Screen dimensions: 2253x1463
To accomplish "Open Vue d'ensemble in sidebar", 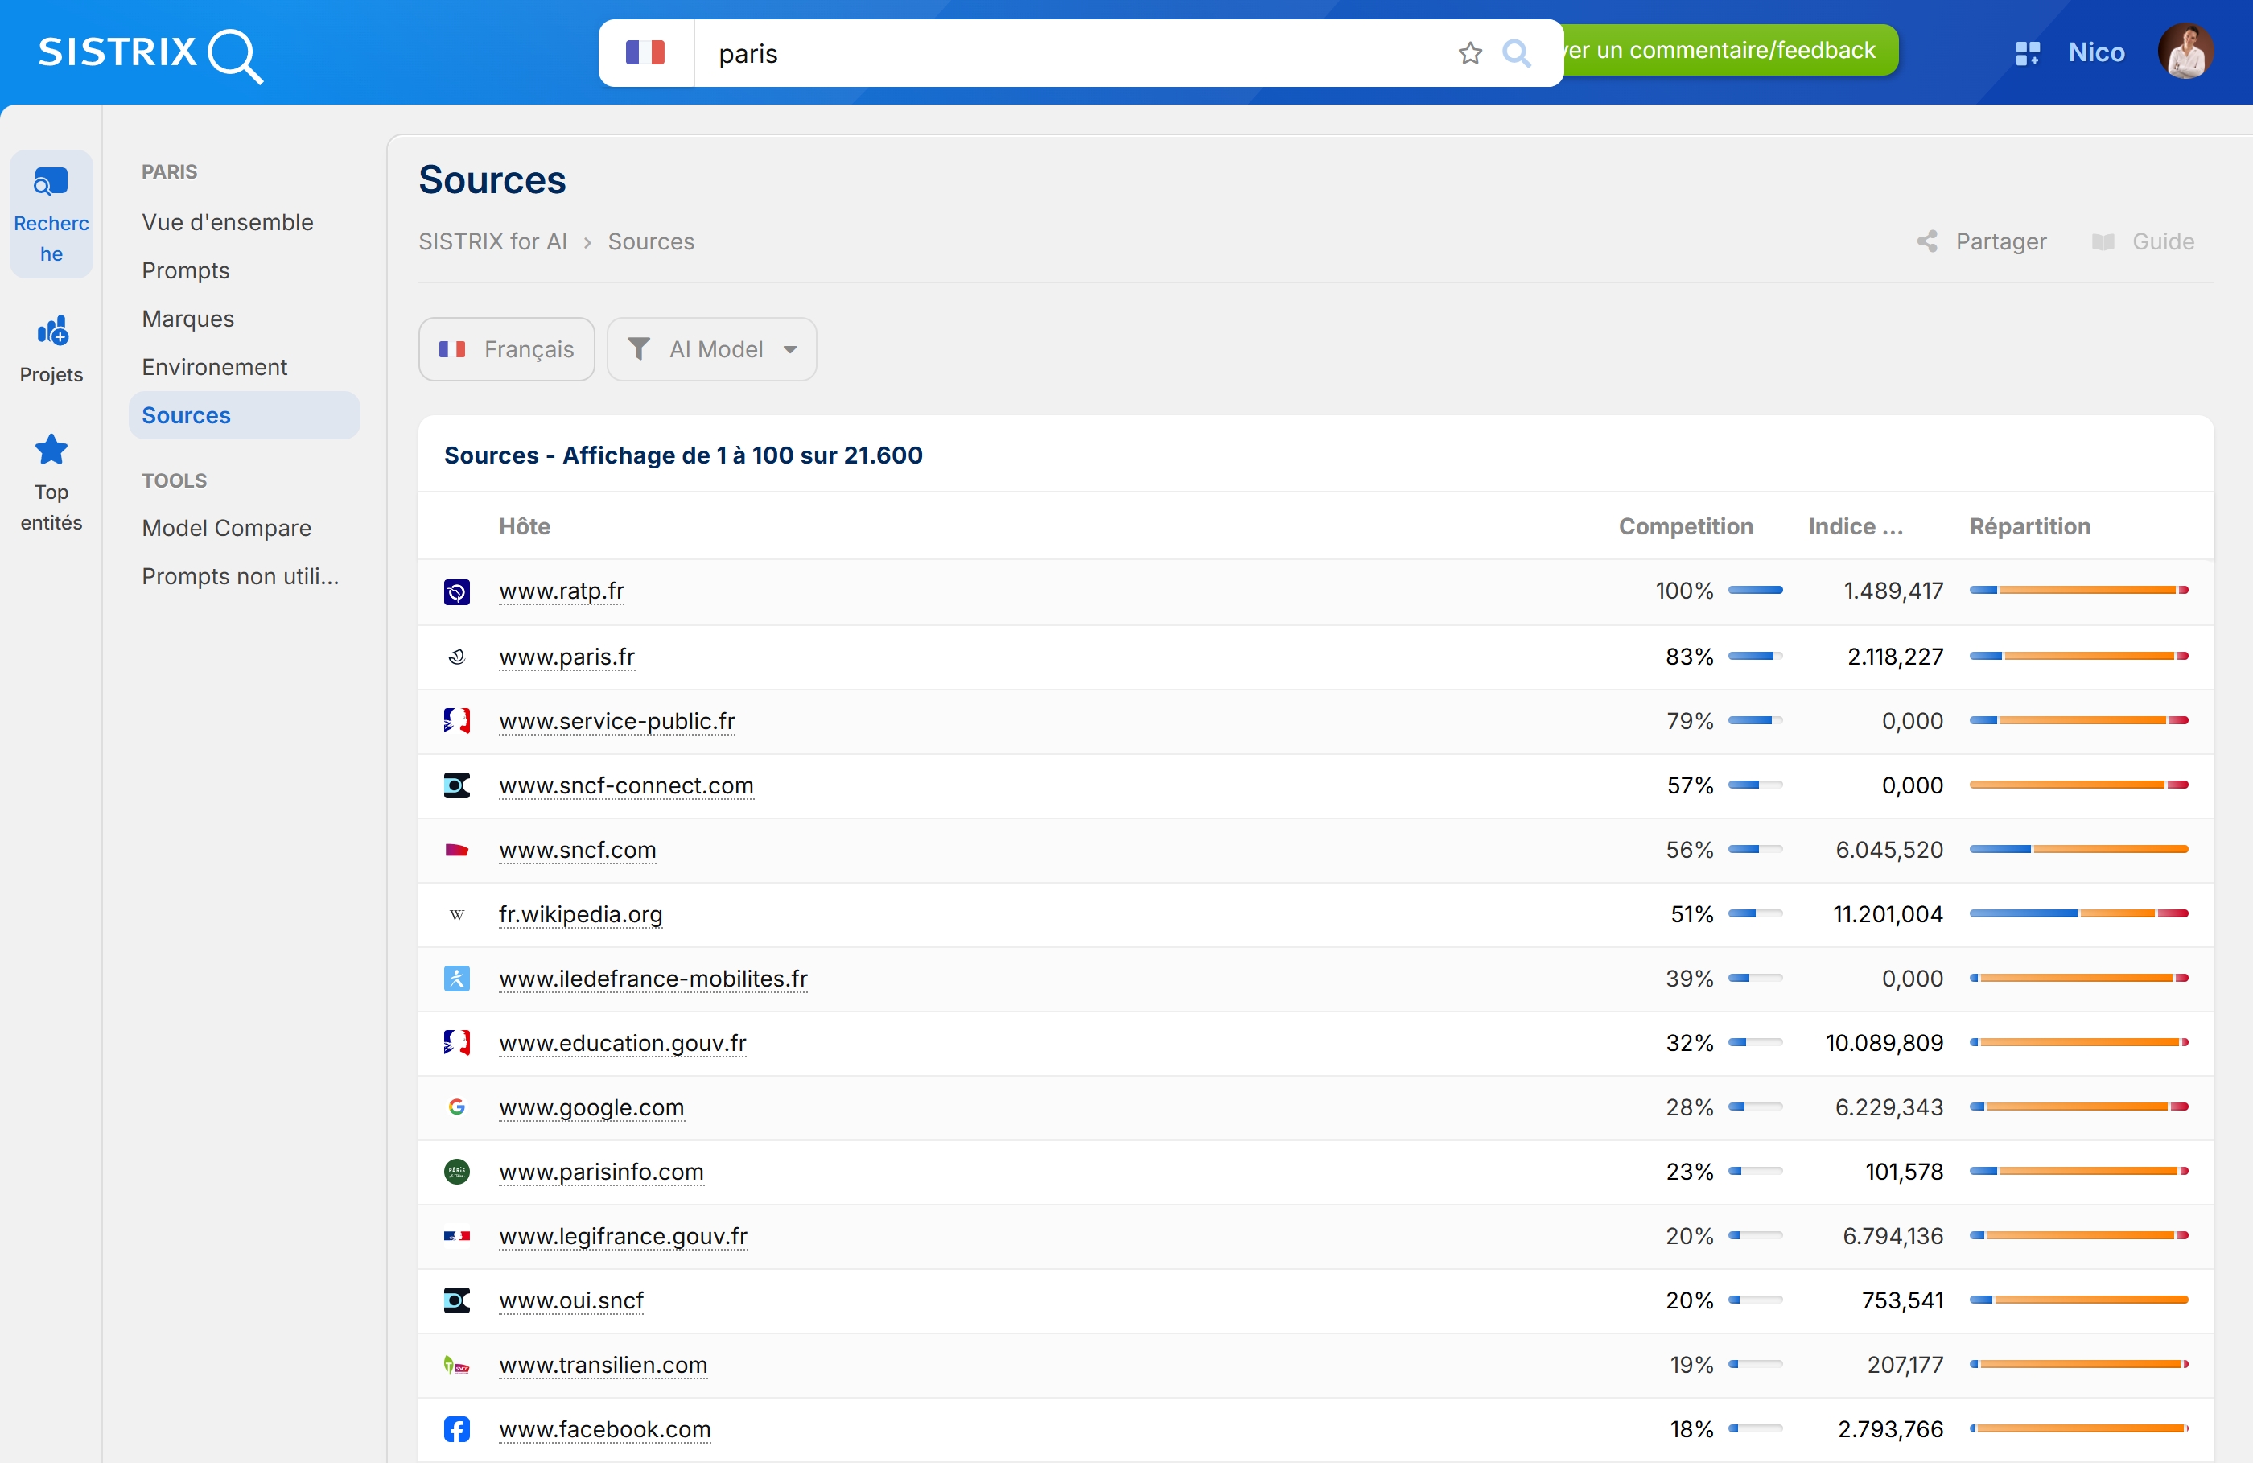I will coord(227,223).
